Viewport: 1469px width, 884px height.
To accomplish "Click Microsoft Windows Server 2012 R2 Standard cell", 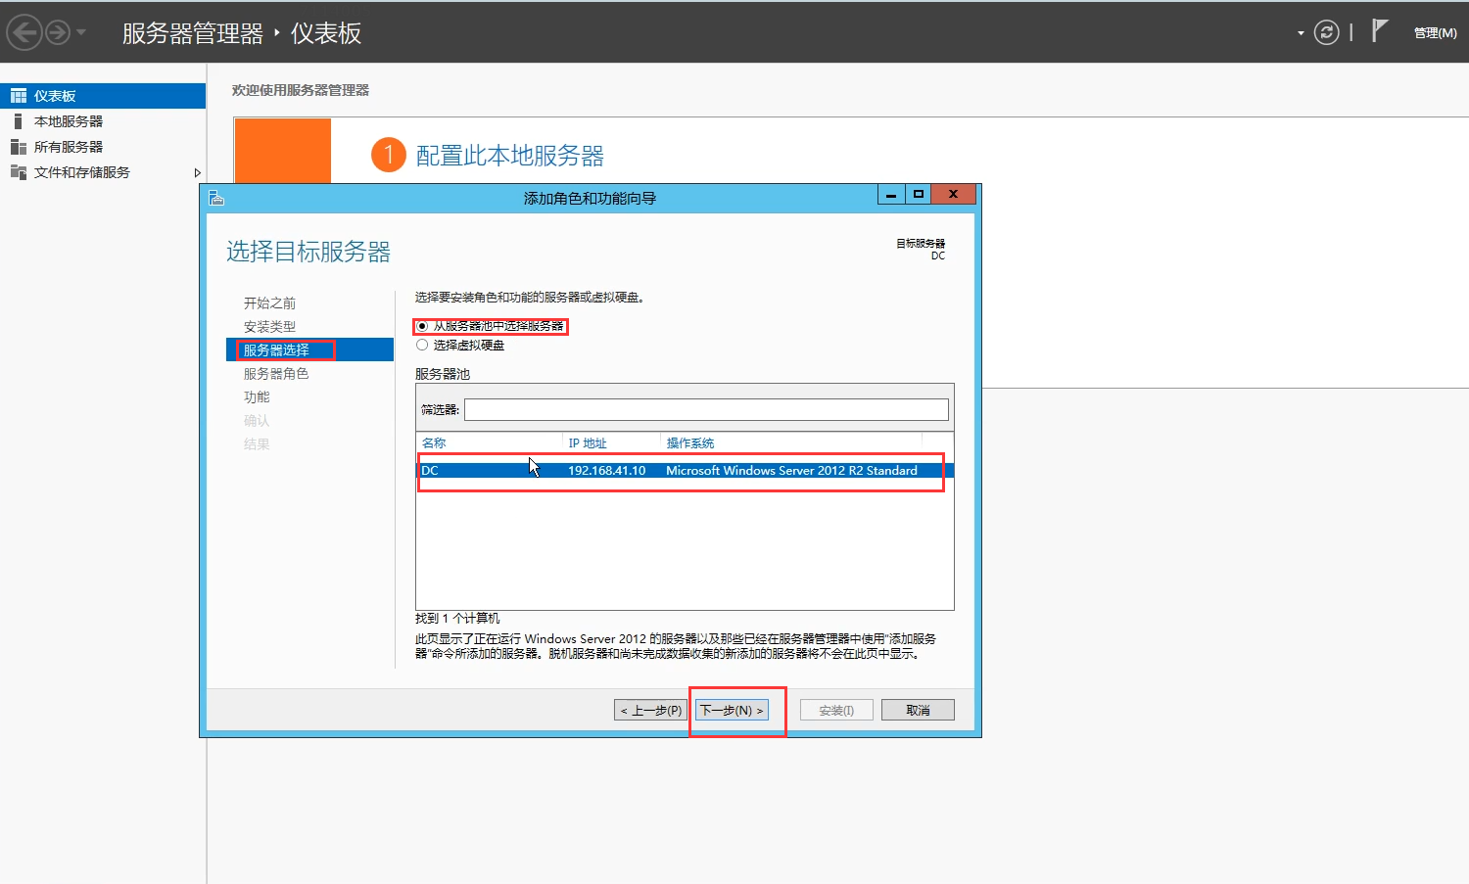I will coord(791,471).
